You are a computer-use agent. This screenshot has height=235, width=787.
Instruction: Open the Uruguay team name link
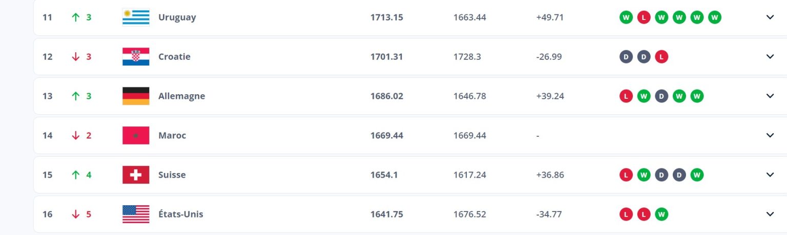click(x=177, y=17)
